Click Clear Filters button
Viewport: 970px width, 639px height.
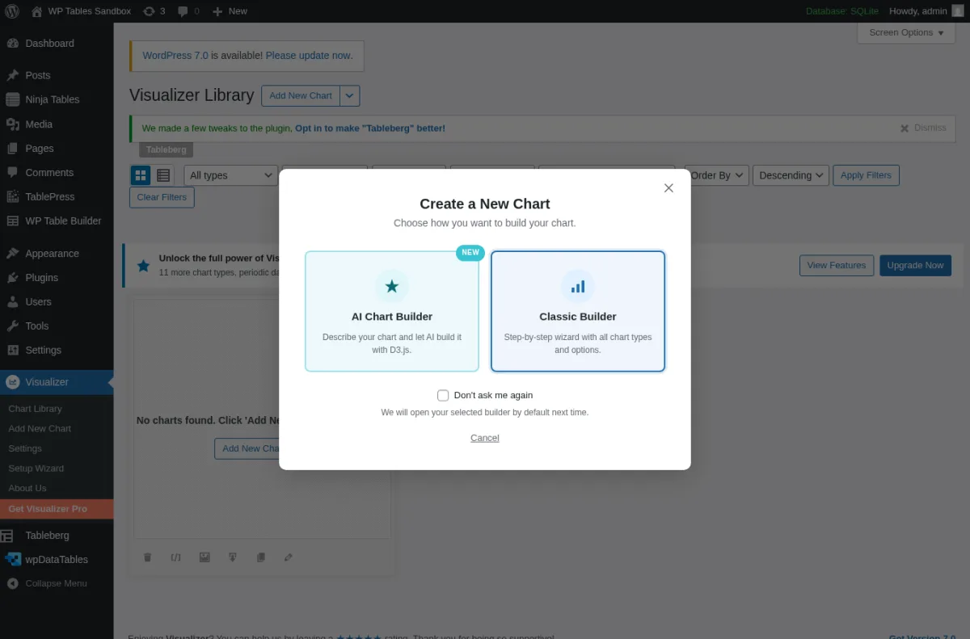tap(162, 197)
